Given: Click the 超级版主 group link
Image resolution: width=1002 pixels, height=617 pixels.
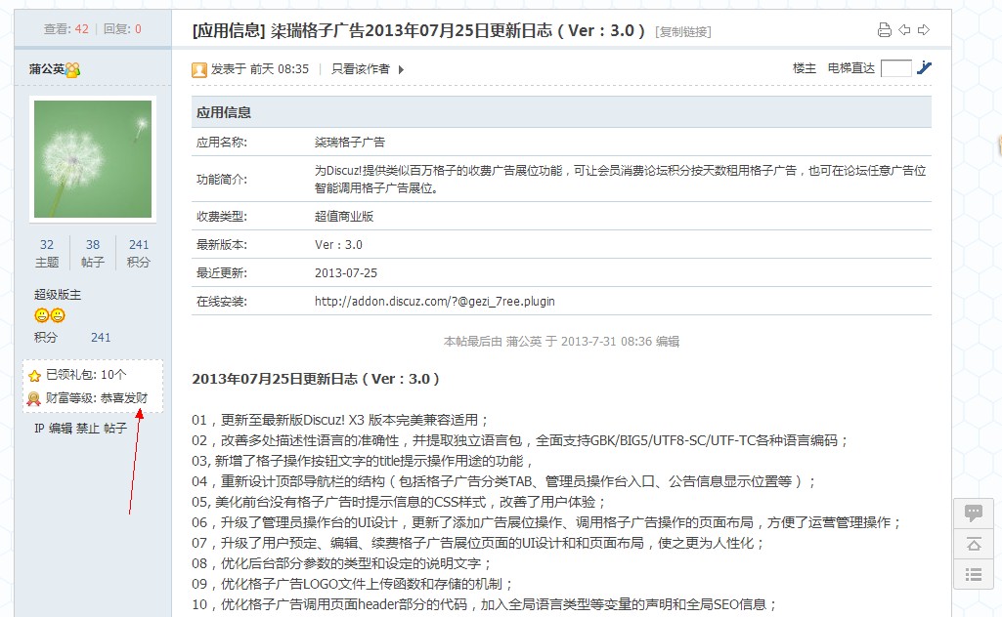Looking at the screenshot, I should pyautogui.click(x=58, y=295).
